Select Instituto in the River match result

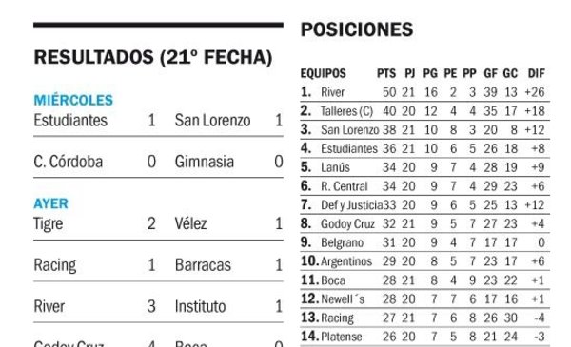pyautogui.click(x=200, y=306)
